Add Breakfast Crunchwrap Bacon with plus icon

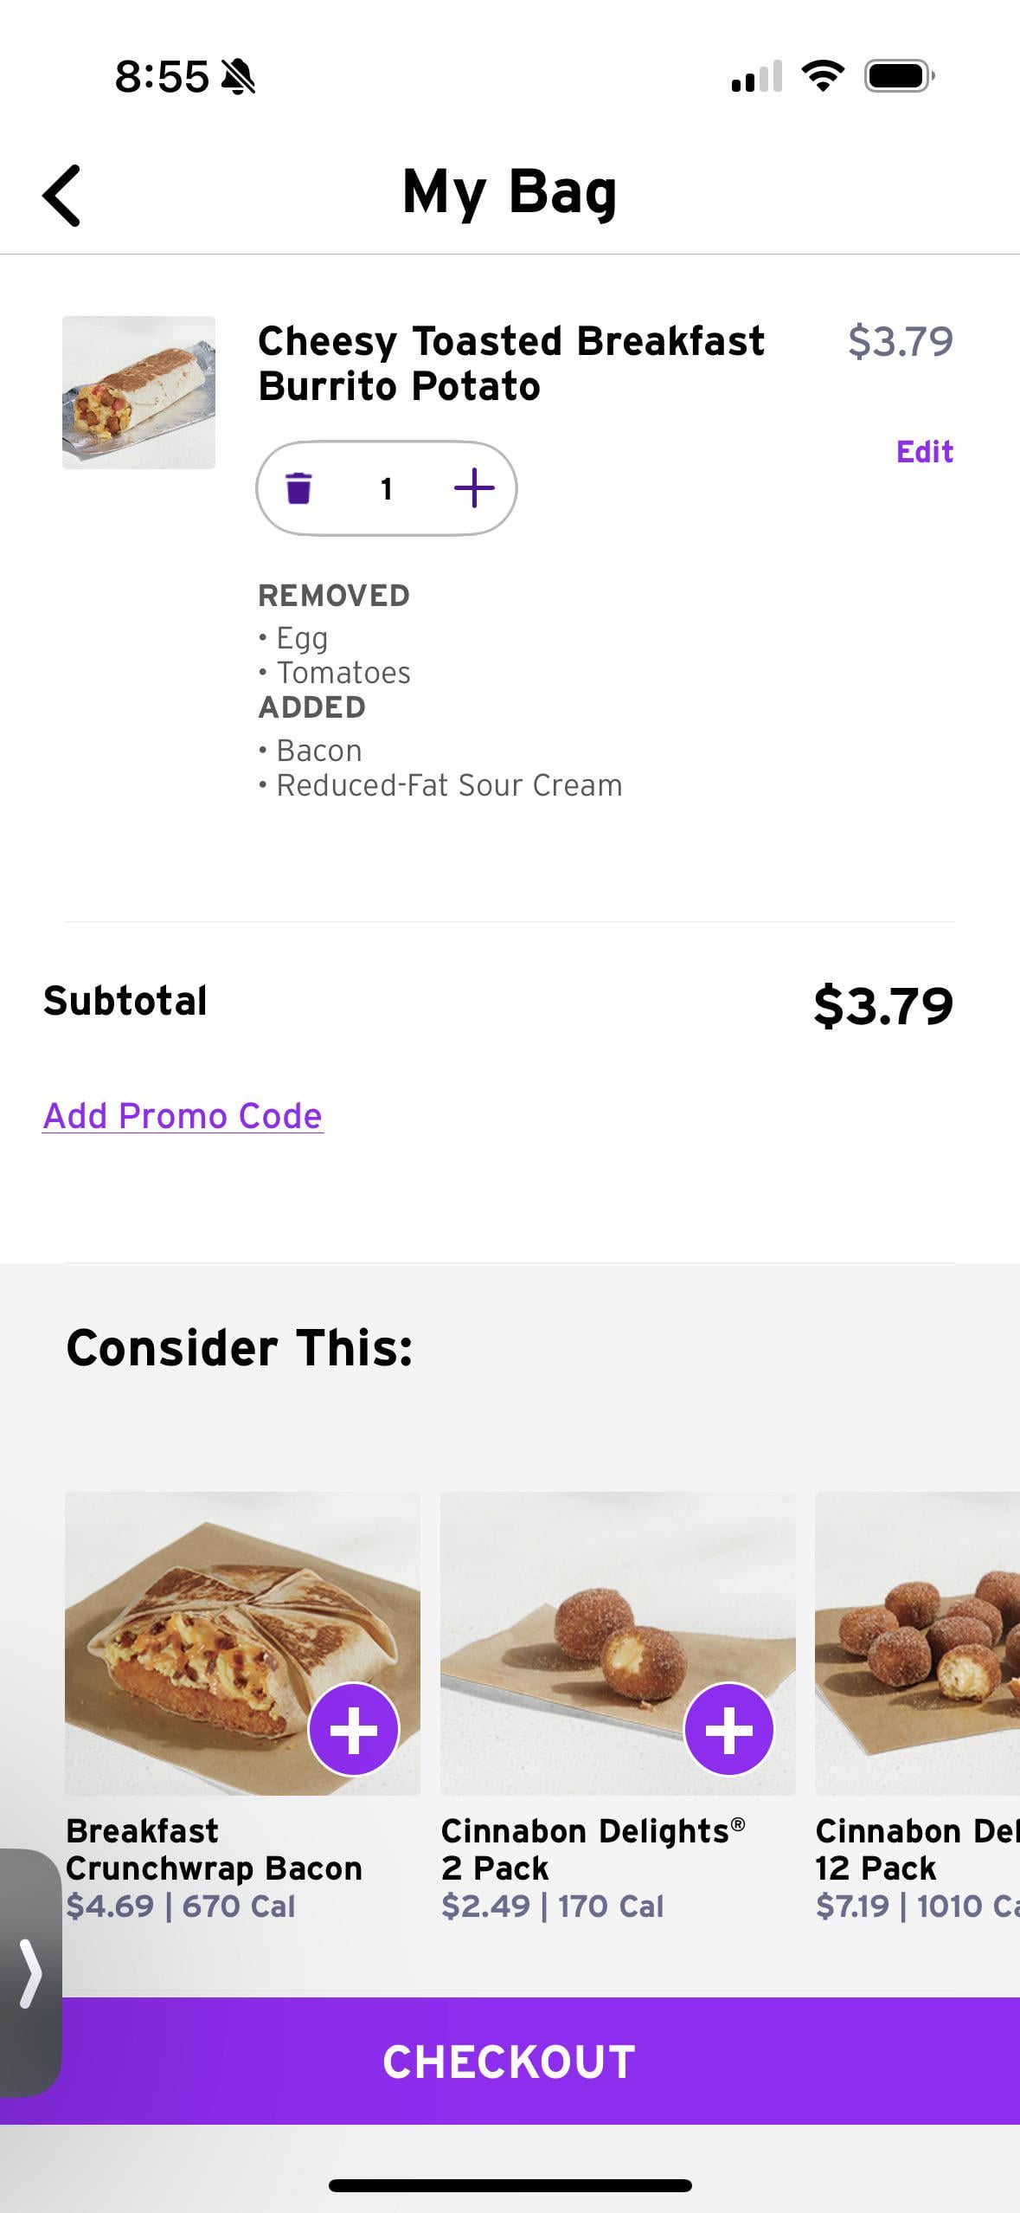click(x=354, y=1730)
